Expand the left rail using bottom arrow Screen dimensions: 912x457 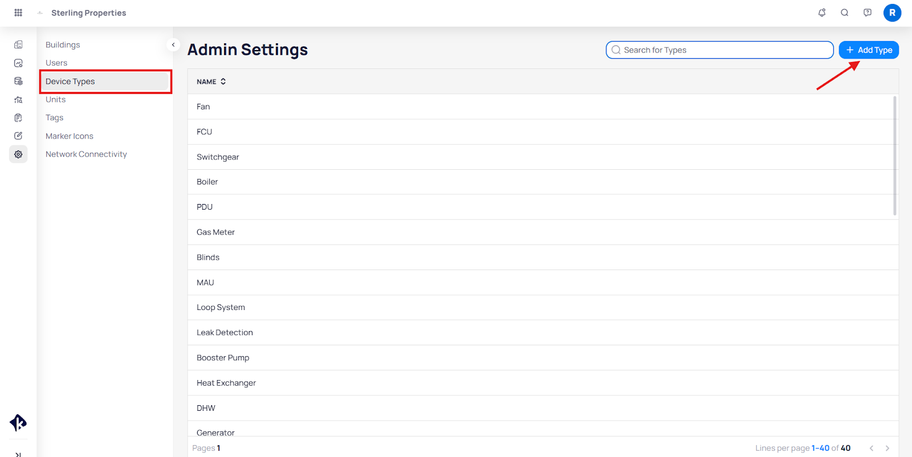click(x=18, y=454)
